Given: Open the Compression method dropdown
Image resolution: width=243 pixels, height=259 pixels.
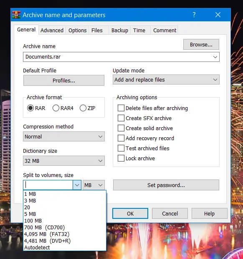Looking at the screenshot, I should coord(64,136).
